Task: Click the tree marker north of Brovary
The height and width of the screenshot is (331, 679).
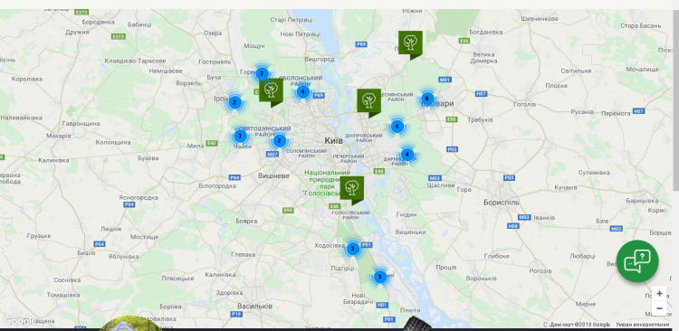Action: point(410,44)
